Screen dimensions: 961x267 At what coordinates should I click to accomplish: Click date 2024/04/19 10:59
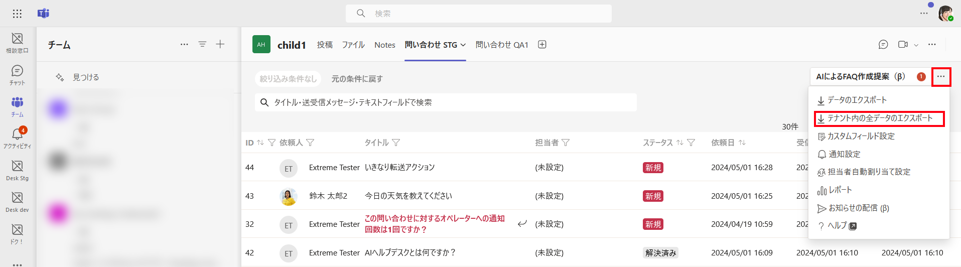click(x=742, y=224)
